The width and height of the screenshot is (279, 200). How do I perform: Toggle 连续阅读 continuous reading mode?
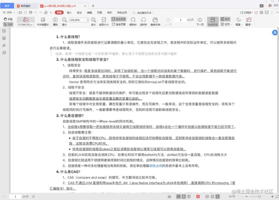click(212, 22)
